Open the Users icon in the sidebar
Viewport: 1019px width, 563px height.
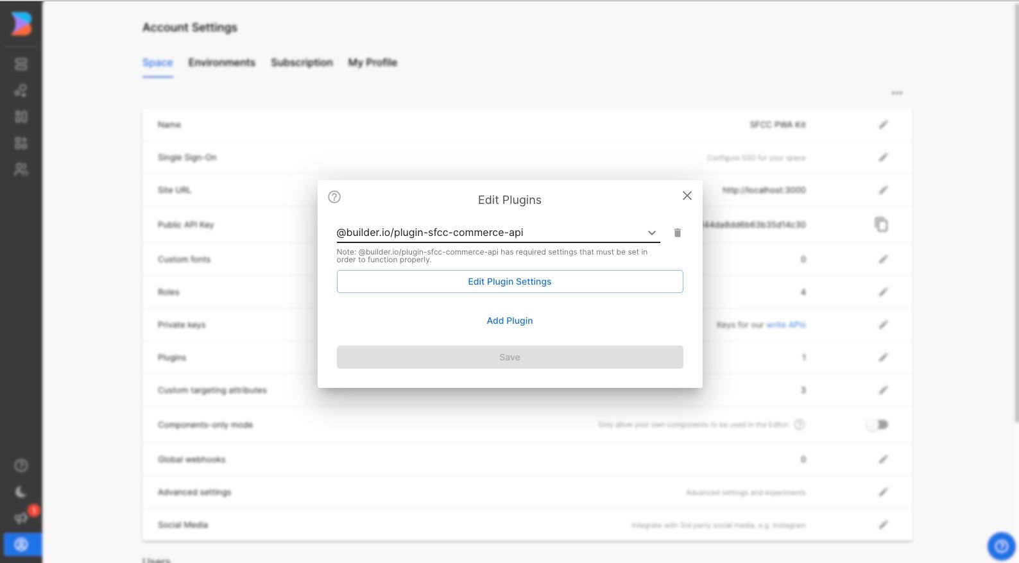tap(21, 169)
